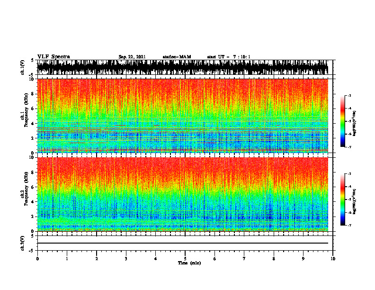Click the ch.1 "Frequency (kHz)" axis label
The height and width of the screenshot is (290, 375).
point(26,110)
